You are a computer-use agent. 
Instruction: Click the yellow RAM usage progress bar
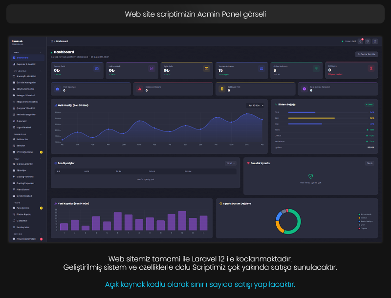click(x=311, y=118)
